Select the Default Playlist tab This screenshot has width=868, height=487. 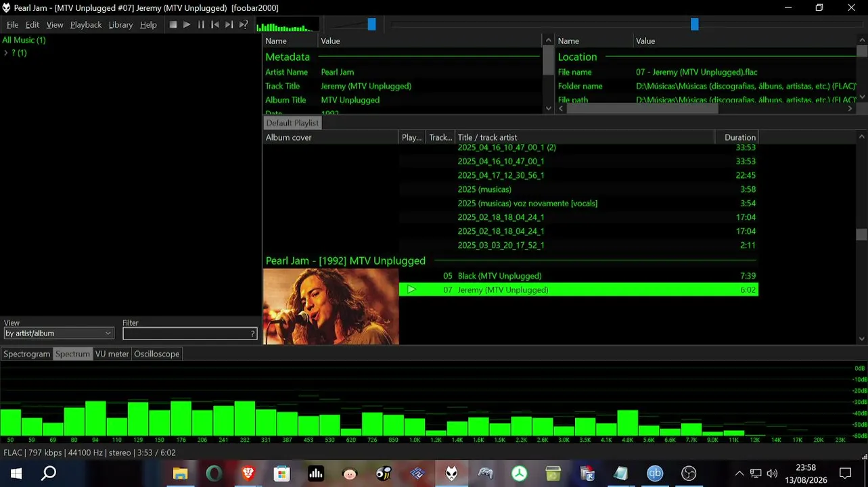tap(292, 123)
